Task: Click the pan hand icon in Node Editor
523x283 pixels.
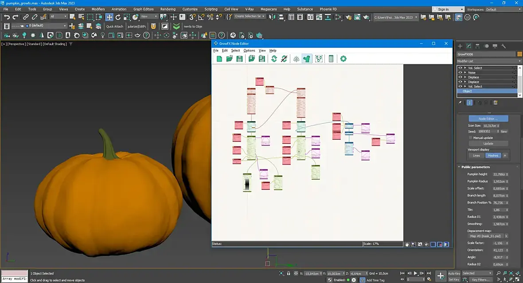Action: [x=407, y=244]
